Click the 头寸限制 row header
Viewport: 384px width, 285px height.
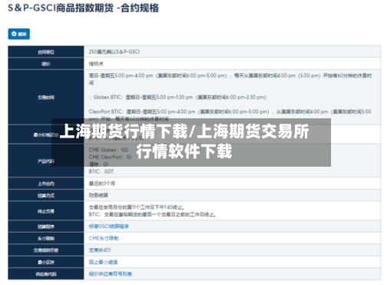(46, 238)
